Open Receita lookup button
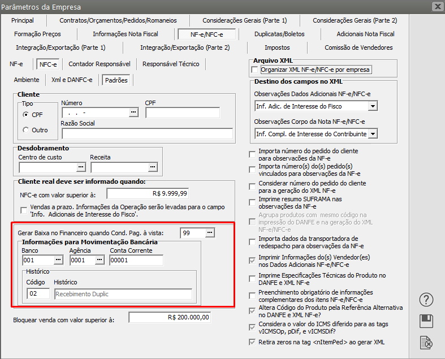This screenshot has height=359, width=445. 152,167
